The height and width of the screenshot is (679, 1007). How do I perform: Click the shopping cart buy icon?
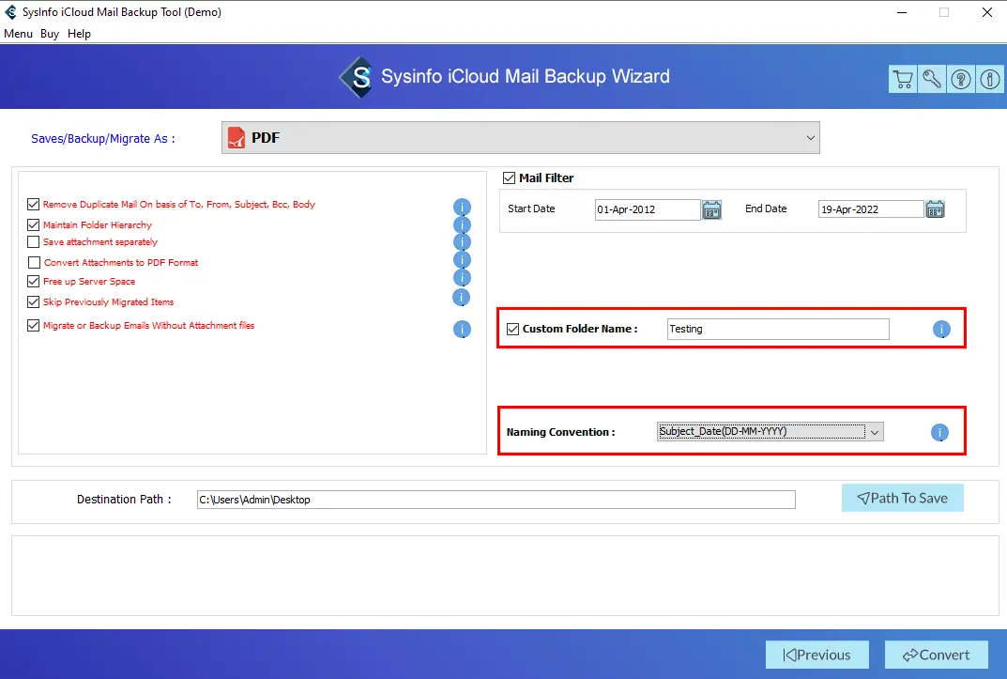(x=902, y=80)
